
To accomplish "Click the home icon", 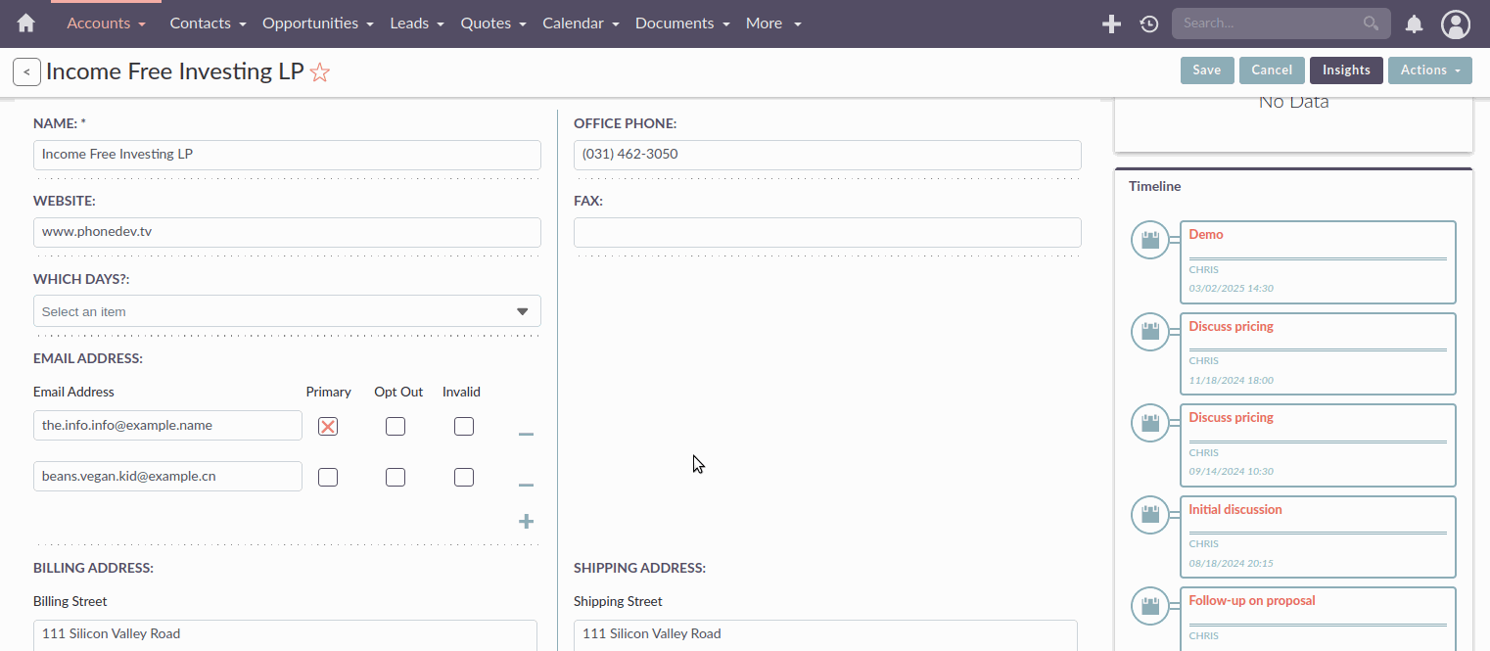I will 24,23.
